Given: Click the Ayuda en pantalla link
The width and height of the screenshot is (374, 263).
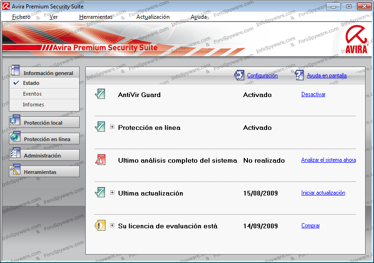Looking at the screenshot, I should pos(327,75).
